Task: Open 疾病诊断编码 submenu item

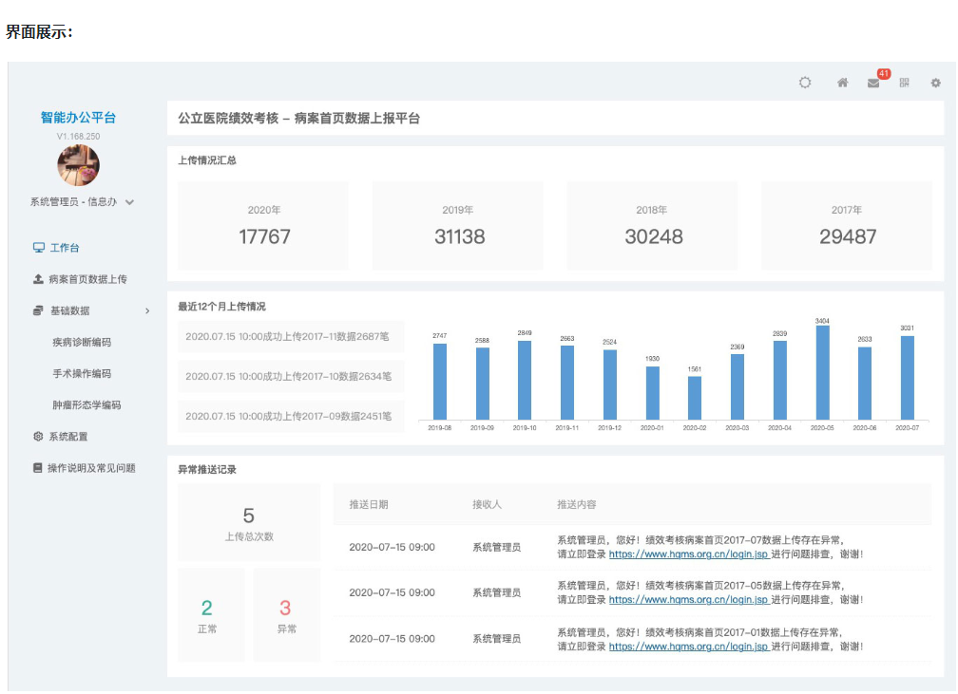Action: pyautogui.click(x=82, y=342)
